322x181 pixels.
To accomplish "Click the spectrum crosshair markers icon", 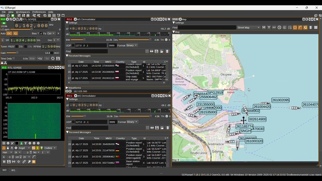I will point(19,162).
